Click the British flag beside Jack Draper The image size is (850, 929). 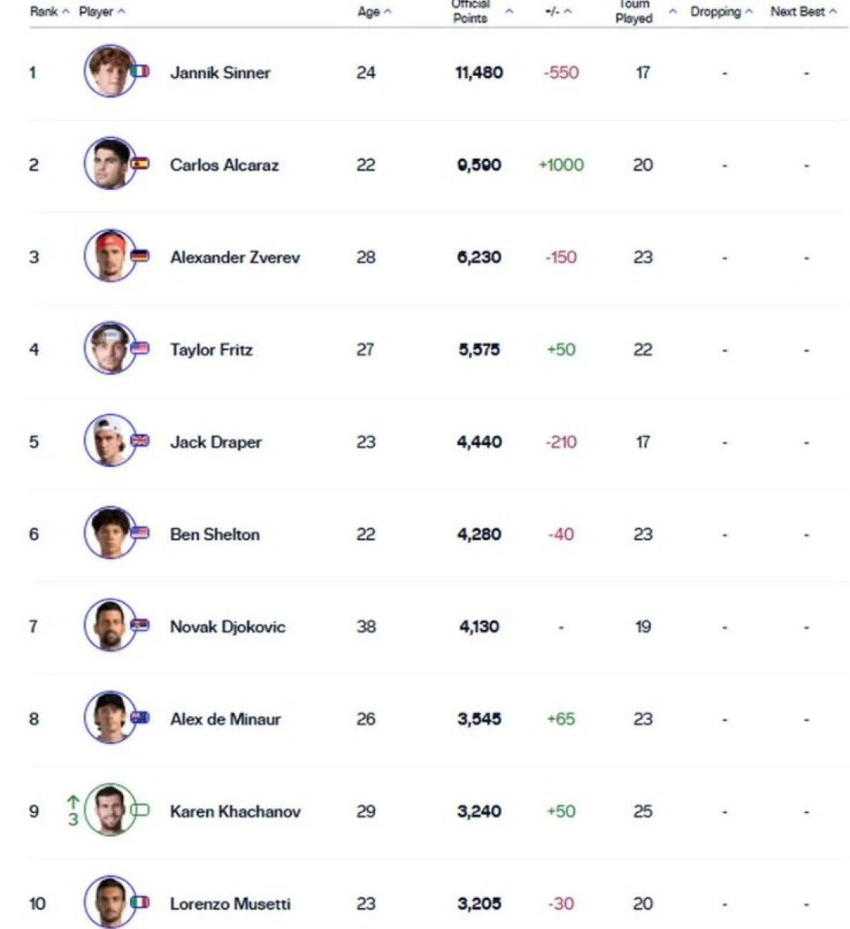pyautogui.click(x=140, y=441)
